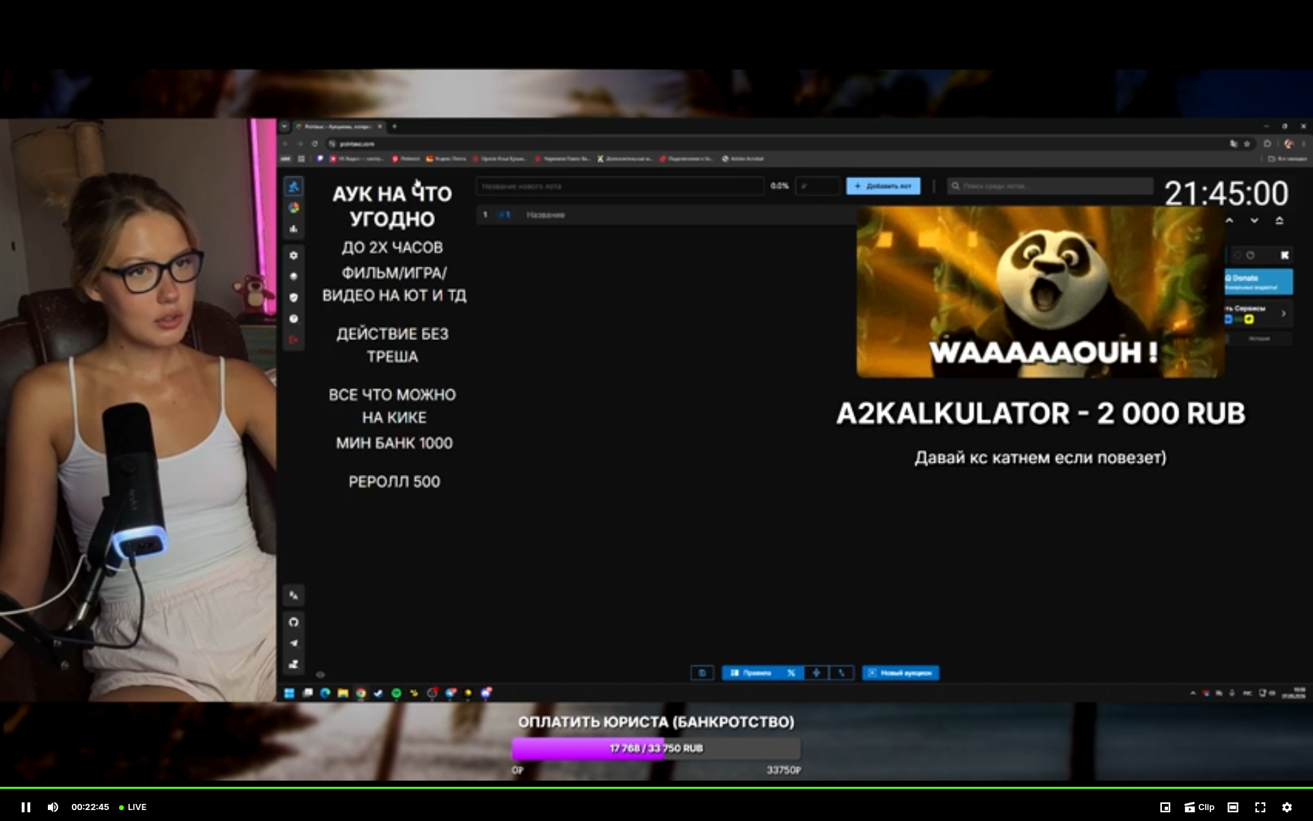Viewport: 1313px width, 821px height.
Task: Open File Explorer from the taskbar
Action: [x=343, y=693]
